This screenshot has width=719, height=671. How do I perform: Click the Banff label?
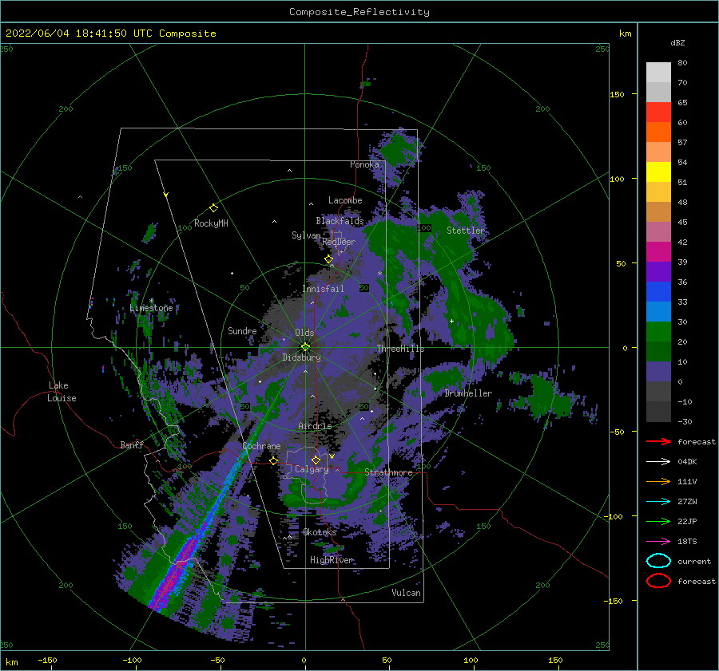(x=132, y=444)
